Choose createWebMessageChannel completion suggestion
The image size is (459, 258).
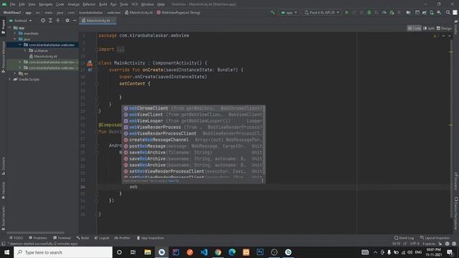pos(194,140)
